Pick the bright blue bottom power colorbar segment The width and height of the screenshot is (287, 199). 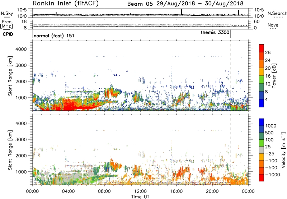[262, 103]
